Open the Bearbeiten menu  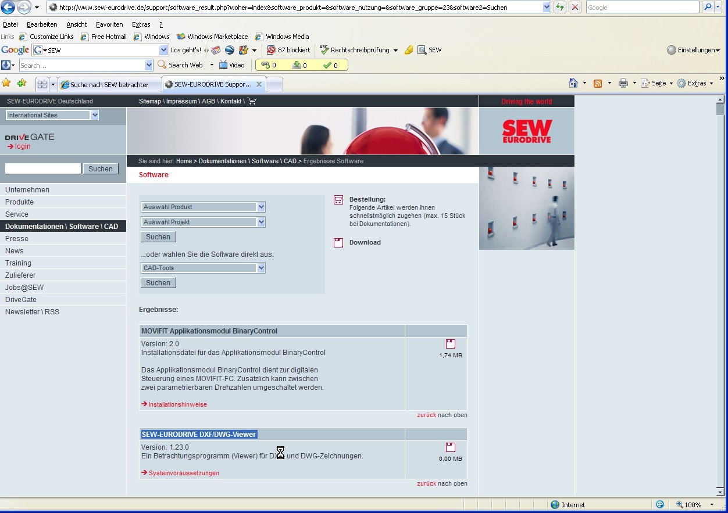click(42, 24)
